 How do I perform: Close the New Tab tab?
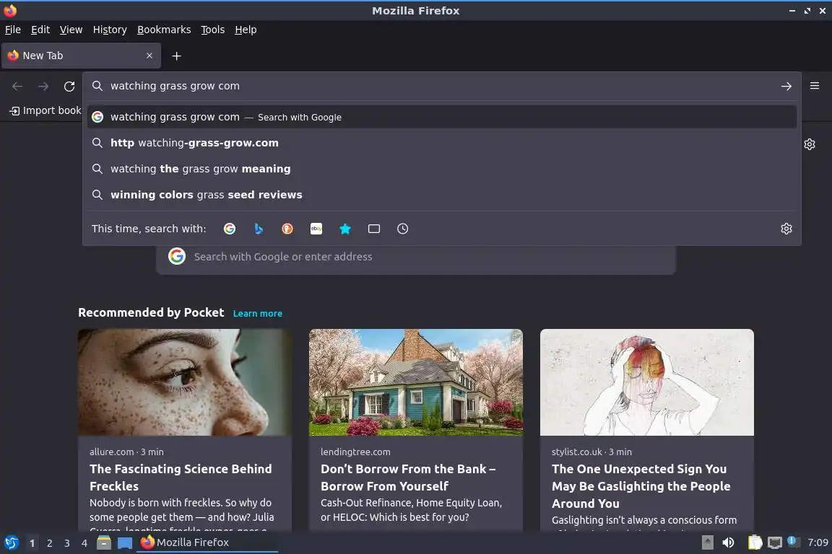(x=149, y=56)
